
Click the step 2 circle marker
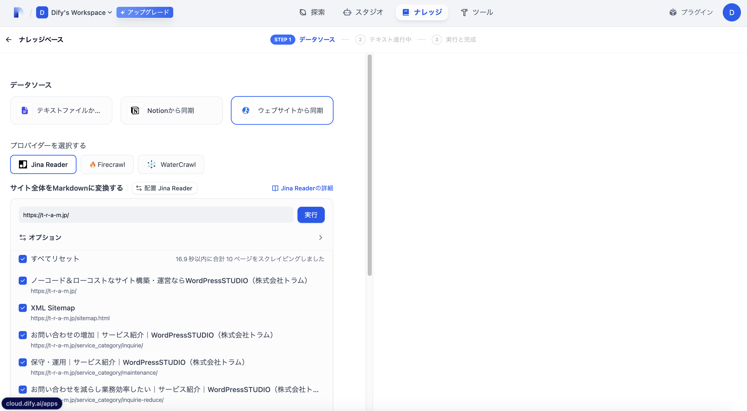[x=360, y=40]
